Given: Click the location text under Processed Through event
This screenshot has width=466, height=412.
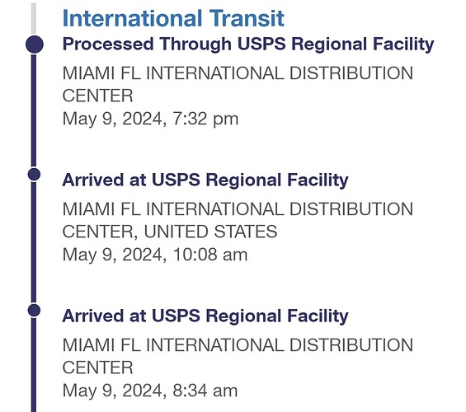Looking at the screenshot, I should (238, 84).
